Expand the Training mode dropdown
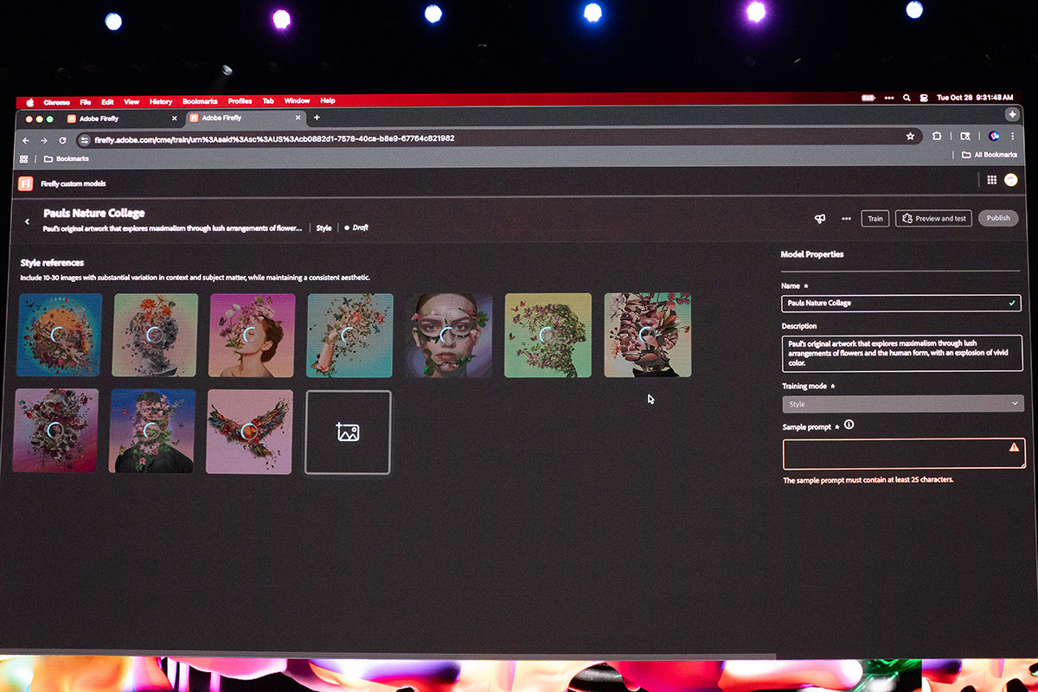 (x=902, y=404)
